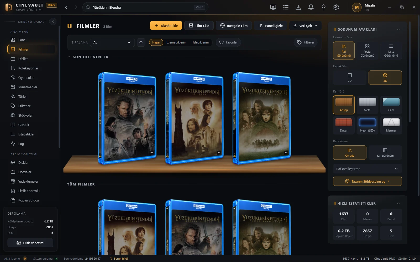Switch cover style to 2D
Viewport: 420px width, 262px height.
(350, 78)
